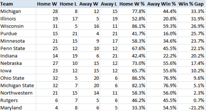The image size is (206, 111).
Task: Select Michigan State Home W % 82.1%
Action: point(132,85)
